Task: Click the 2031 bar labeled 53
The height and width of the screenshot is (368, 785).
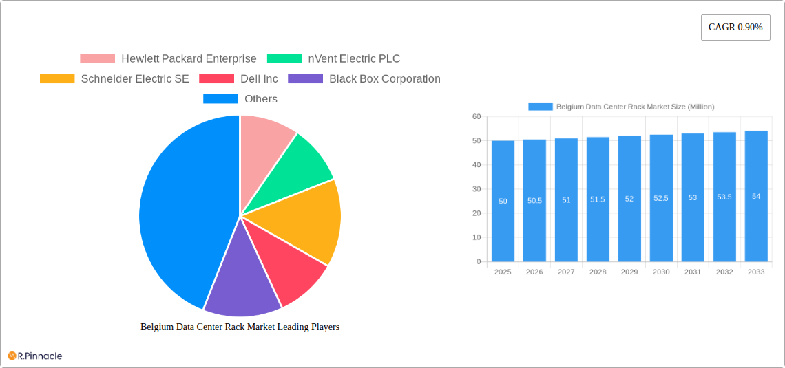Action: point(693,197)
